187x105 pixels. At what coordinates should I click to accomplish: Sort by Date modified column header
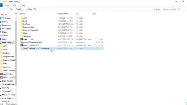pyautogui.click(x=64, y=14)
